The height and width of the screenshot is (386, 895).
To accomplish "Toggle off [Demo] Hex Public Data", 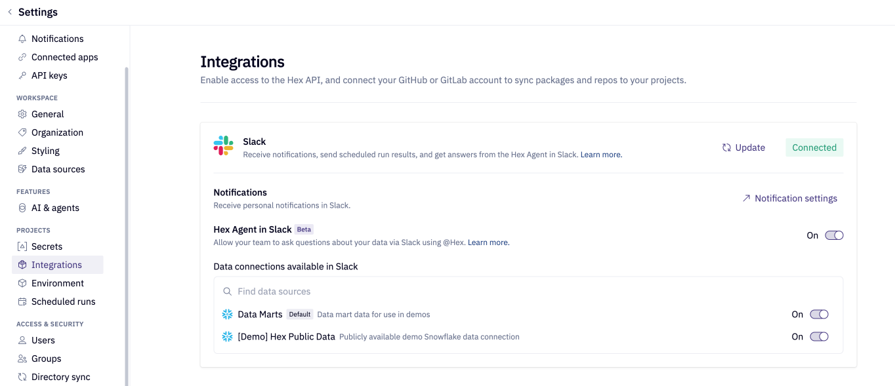I will [819, 336].
